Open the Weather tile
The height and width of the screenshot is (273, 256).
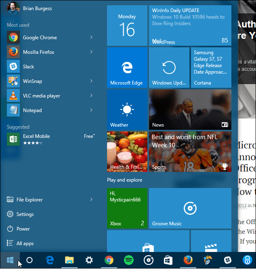tap(127, 110)
